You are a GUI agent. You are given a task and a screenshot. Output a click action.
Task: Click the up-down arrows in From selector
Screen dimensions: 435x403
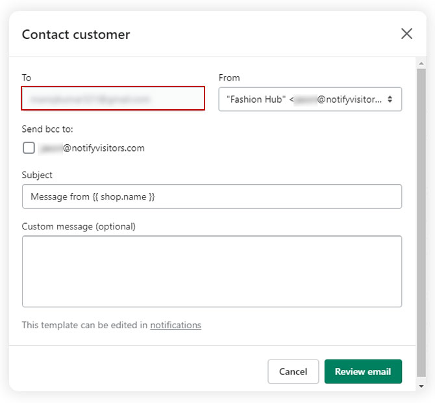coord(390,99)
